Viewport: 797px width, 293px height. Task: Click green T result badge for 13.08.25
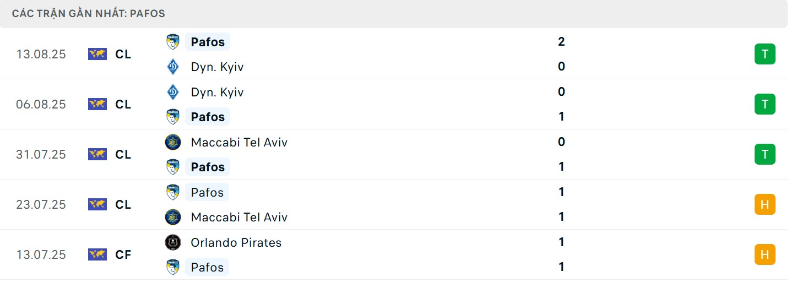[765, 54]
